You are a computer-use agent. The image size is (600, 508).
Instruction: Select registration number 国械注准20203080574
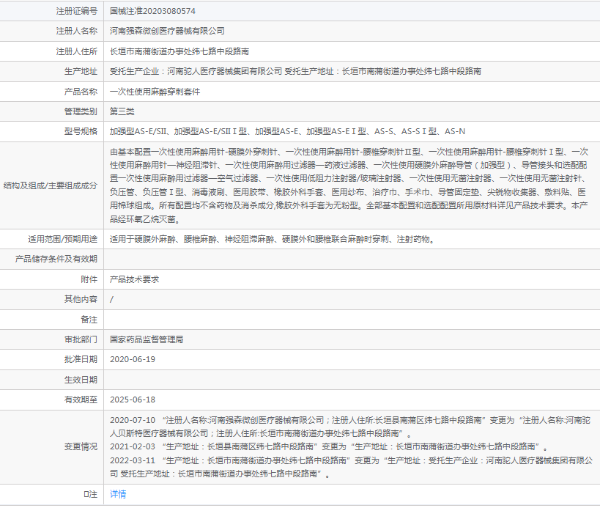[x=152, y=11]
